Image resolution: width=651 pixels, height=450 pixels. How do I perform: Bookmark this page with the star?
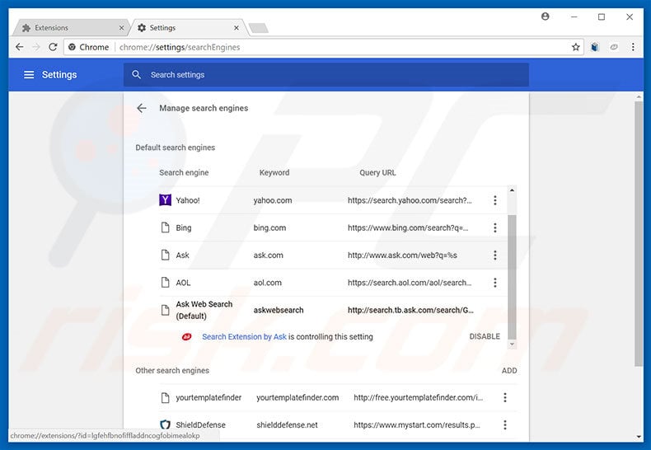(575, 47)
